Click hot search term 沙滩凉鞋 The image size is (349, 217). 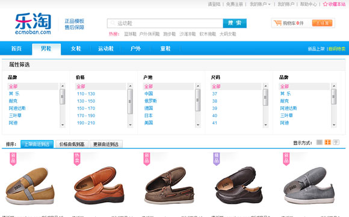coord(187,34)
